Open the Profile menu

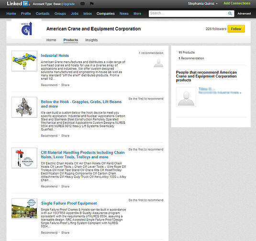(26, 13)
